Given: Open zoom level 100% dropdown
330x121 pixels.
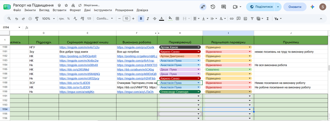Looking at the screenshot, I should coord(48,18).
